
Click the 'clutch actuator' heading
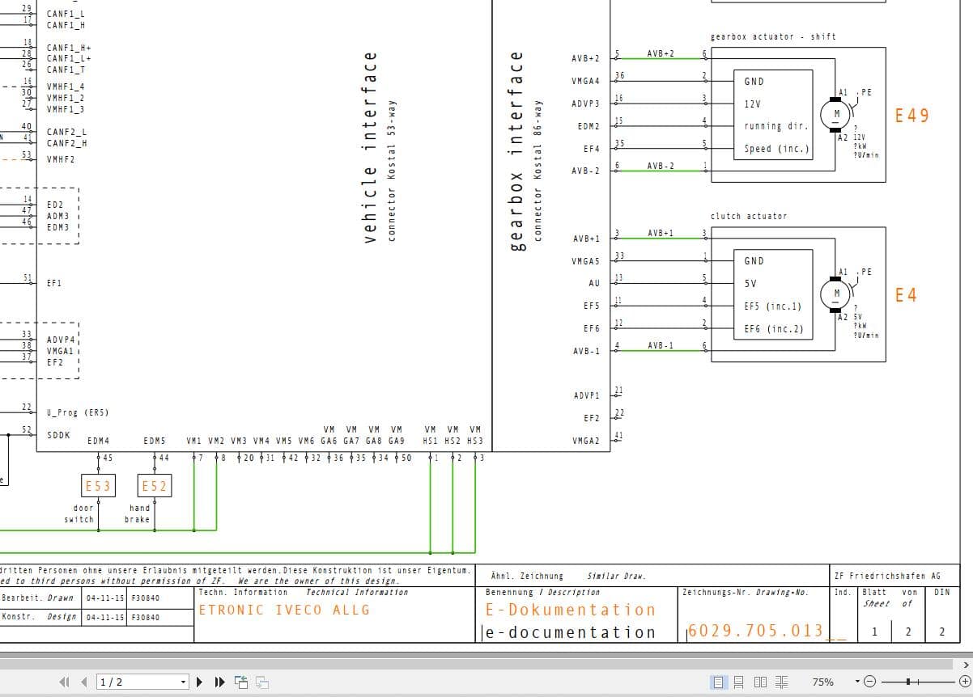pos(749,216)
